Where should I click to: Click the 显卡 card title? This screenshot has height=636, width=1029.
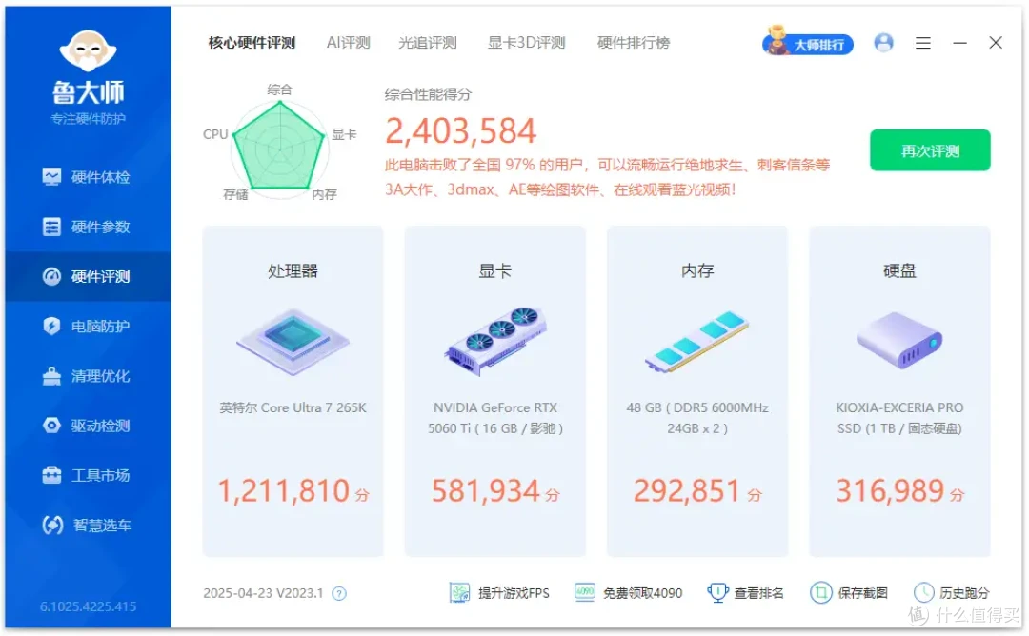point(494,270)
